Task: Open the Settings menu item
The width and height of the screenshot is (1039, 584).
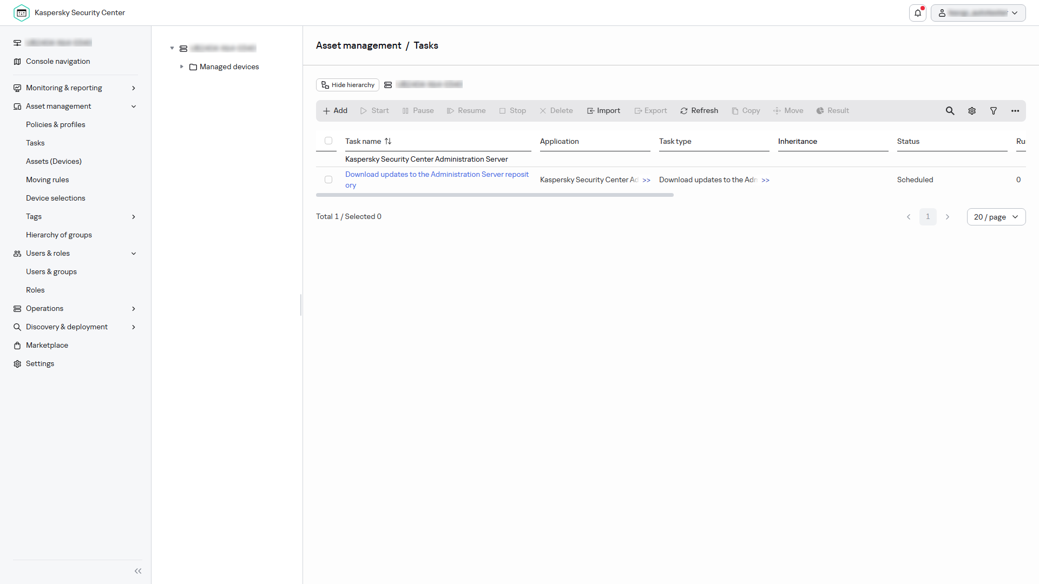Action: coord(40,363)
